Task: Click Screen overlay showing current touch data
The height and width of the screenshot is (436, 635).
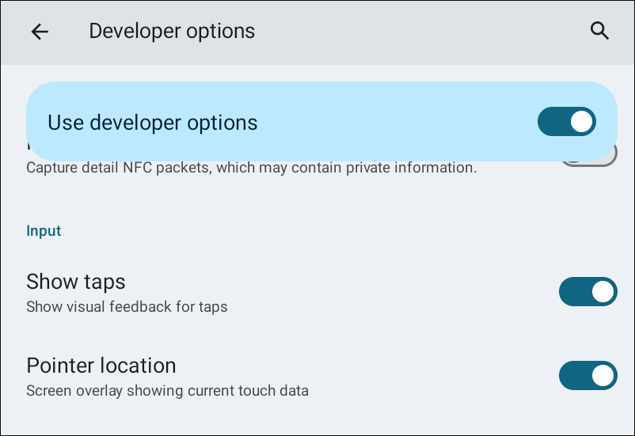Action: click(x=167, y=390)
